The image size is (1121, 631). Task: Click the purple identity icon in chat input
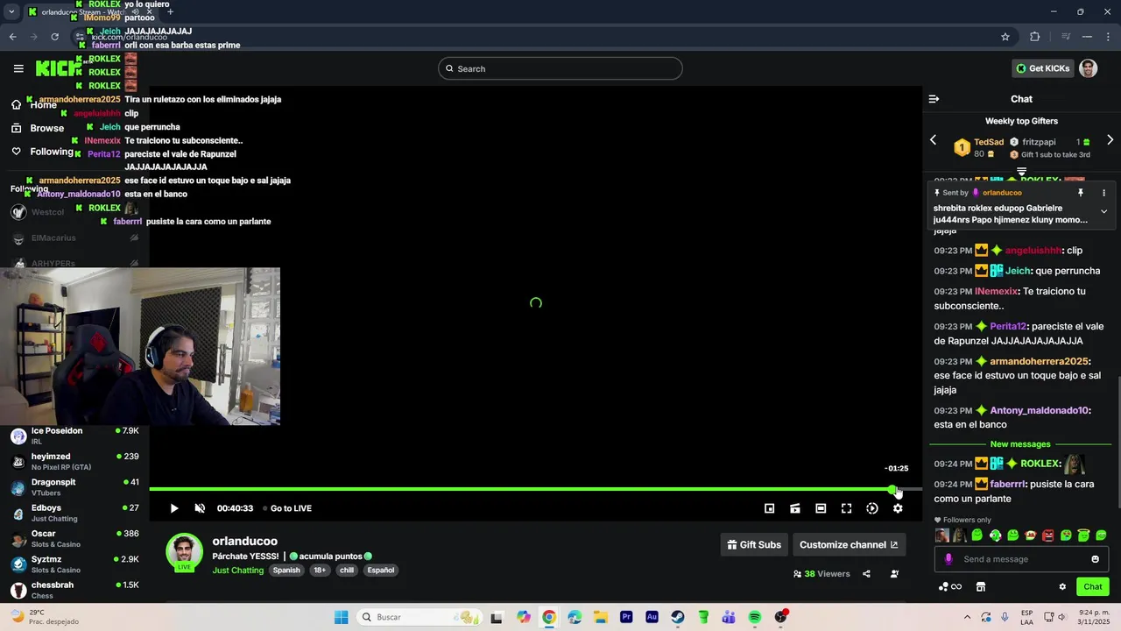coord(948,559)
